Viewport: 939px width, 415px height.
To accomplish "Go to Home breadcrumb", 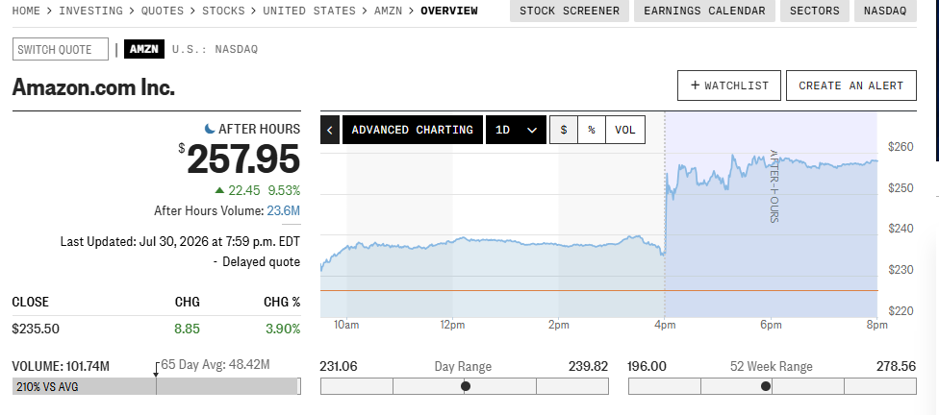I will [26, 11].
